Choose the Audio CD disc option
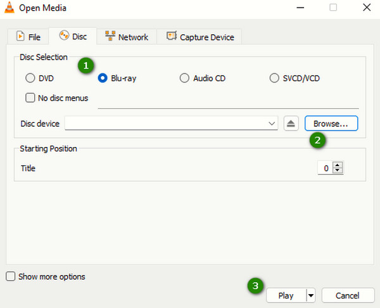The image size is (380, 308). (x=184, y=79)
